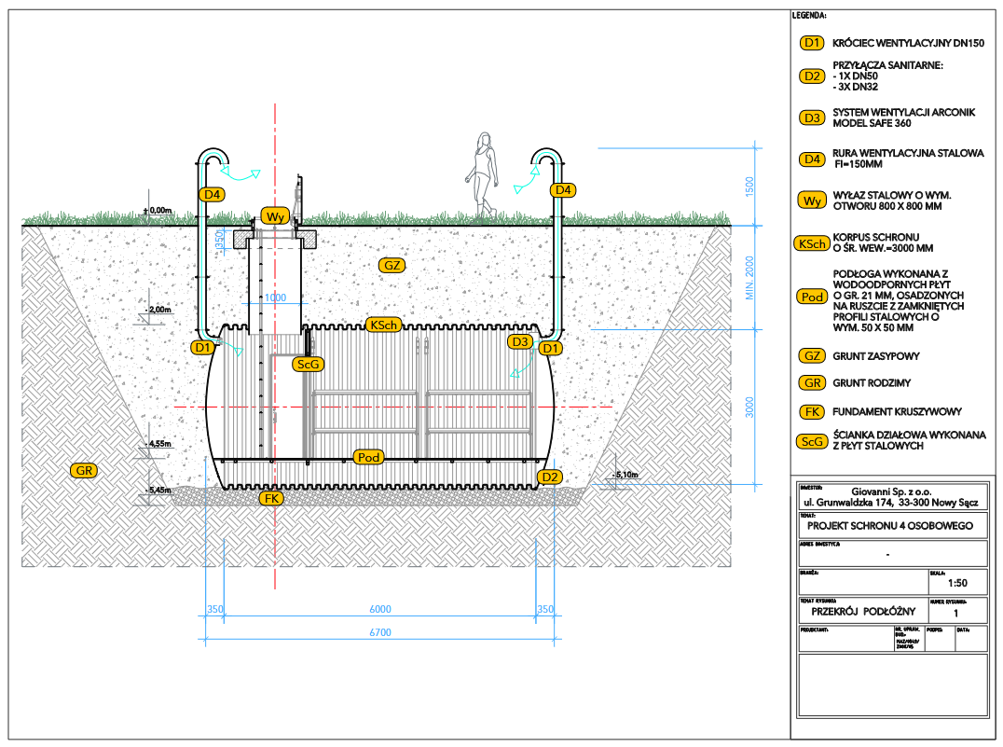Select the 6000 length dimension text
1003x747 pixels.
[x=379, y=609]
